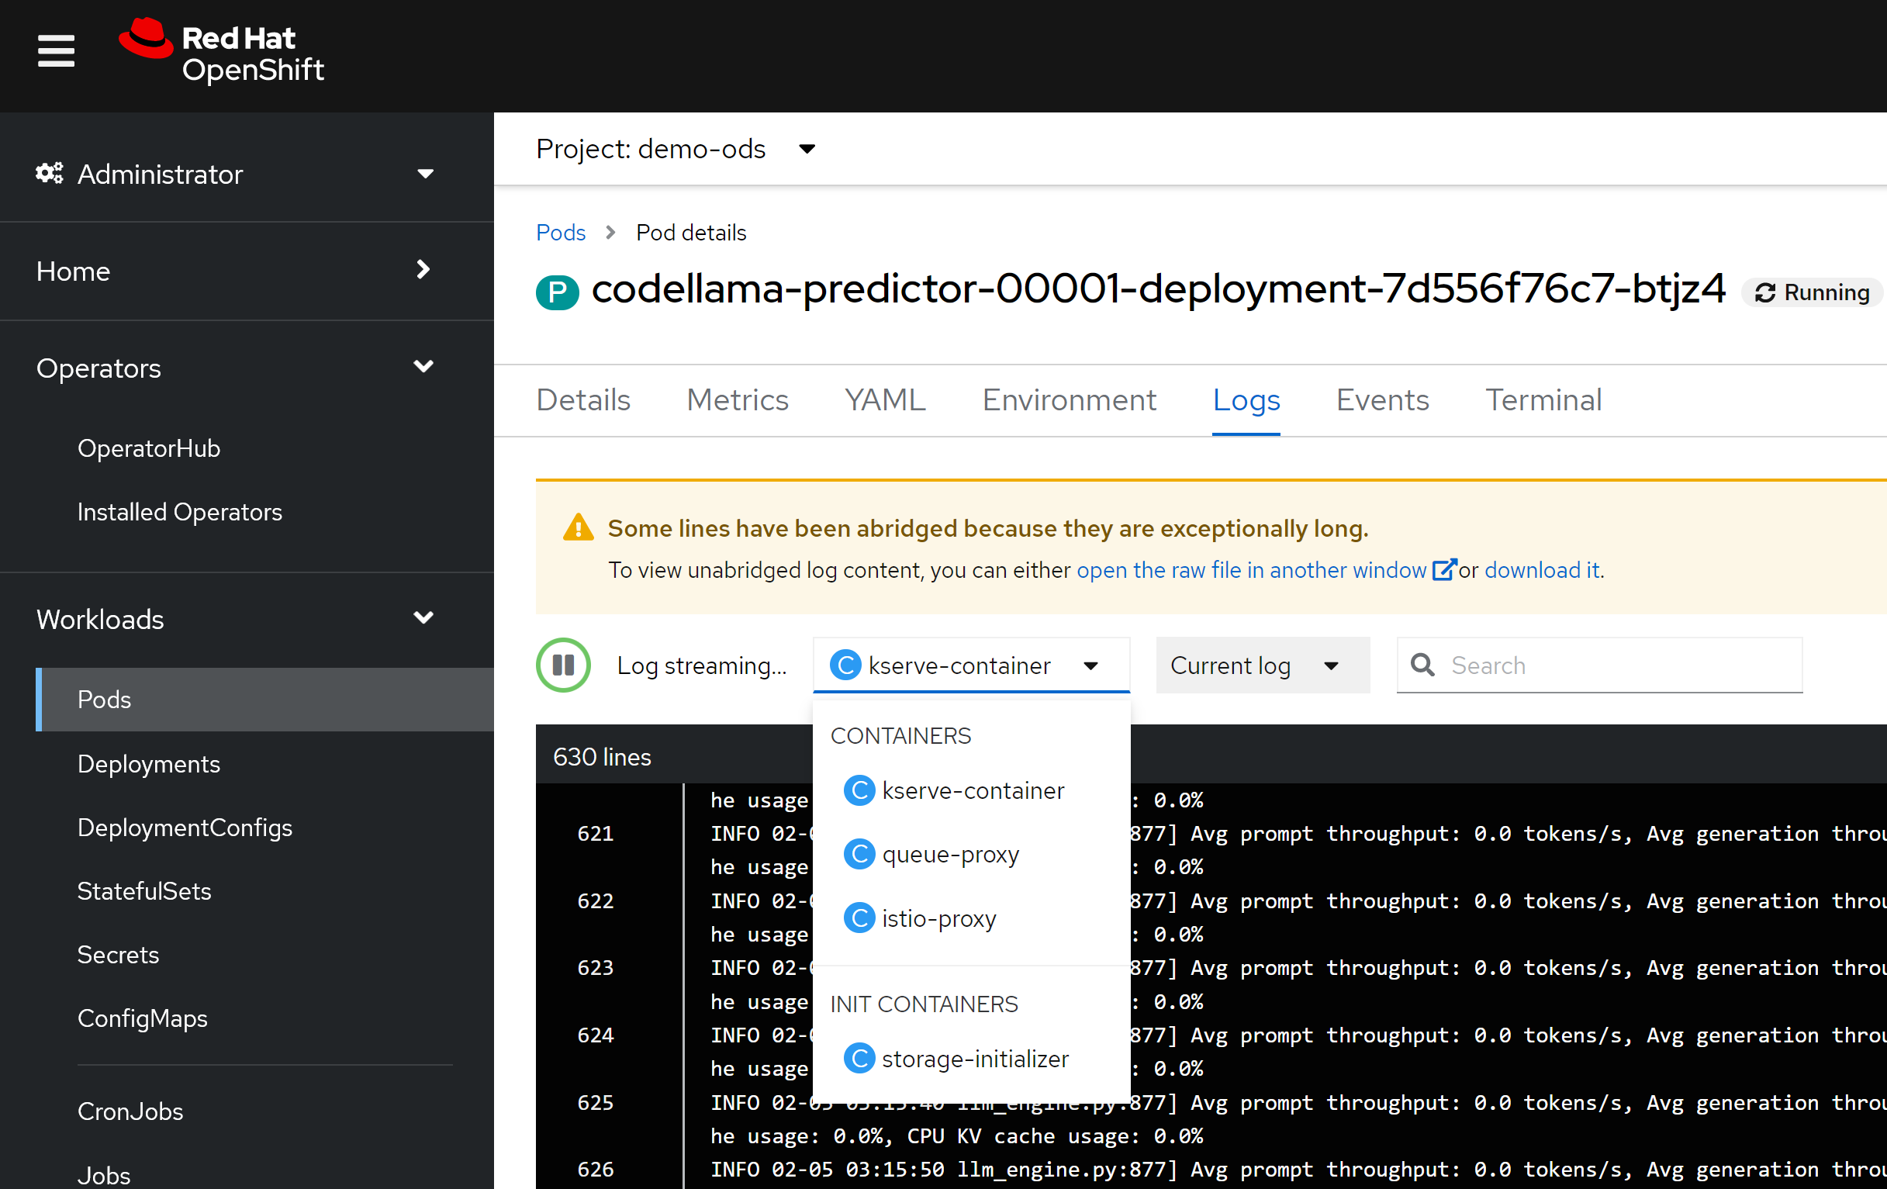Click the Red Hat OpenShift logo

tap(222, 52)
